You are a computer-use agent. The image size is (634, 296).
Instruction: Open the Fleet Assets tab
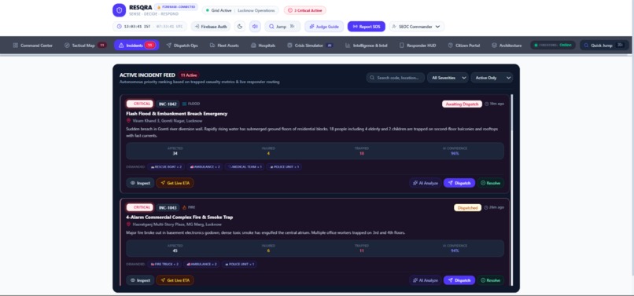[224, 46]
